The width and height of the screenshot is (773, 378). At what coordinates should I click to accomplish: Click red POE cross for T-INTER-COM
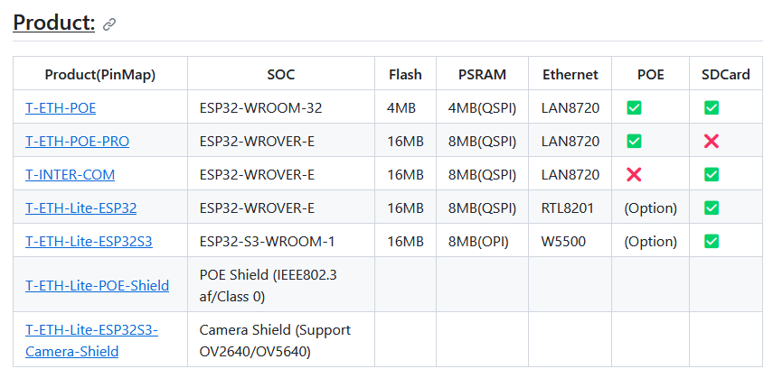[634, 175]
